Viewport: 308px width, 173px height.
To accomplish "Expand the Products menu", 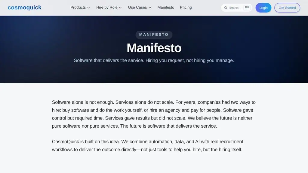I will (80, 8).
